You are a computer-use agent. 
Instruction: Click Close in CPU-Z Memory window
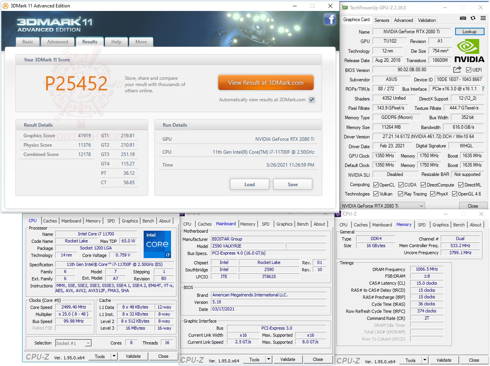(x=474, y=360)
